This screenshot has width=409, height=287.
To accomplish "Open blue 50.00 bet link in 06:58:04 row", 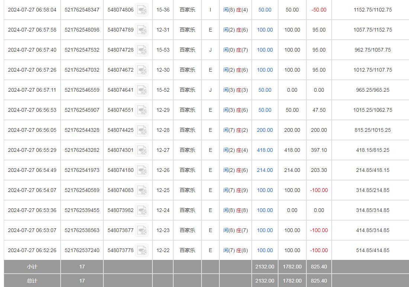I will pos(265,10).
